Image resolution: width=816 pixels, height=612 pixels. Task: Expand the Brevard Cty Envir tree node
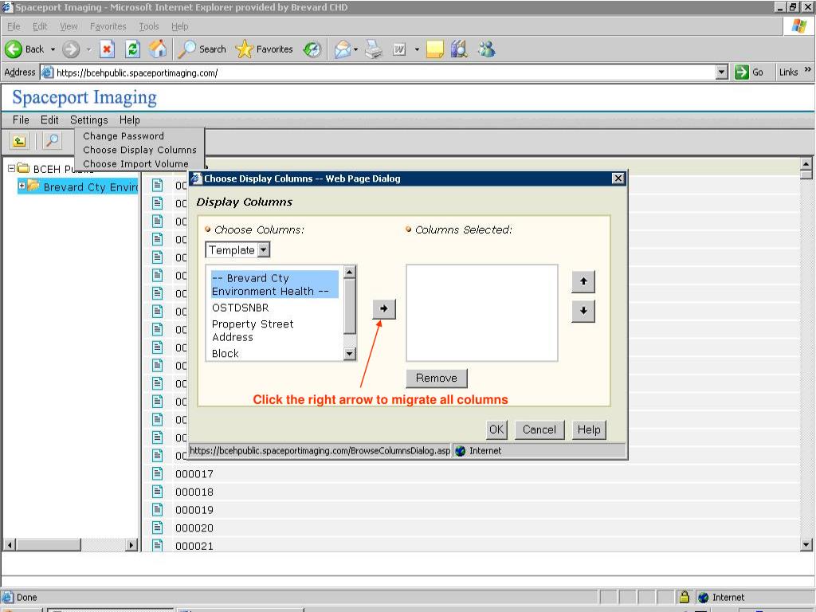tap(22, 185)
